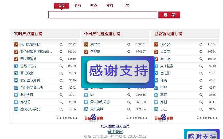Click the 35697 count for 死囚器官捐献
The image size is (223, 139).
(72, 44)
